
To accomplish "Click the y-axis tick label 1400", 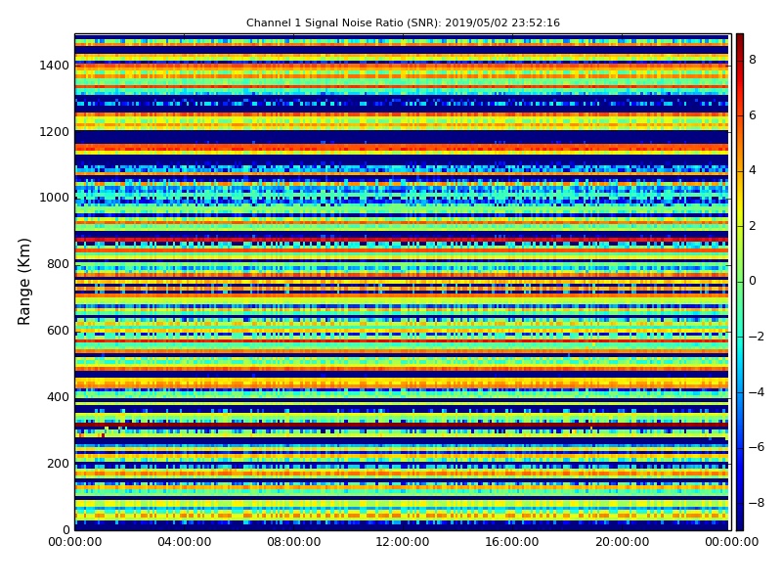I will (55, 66).
